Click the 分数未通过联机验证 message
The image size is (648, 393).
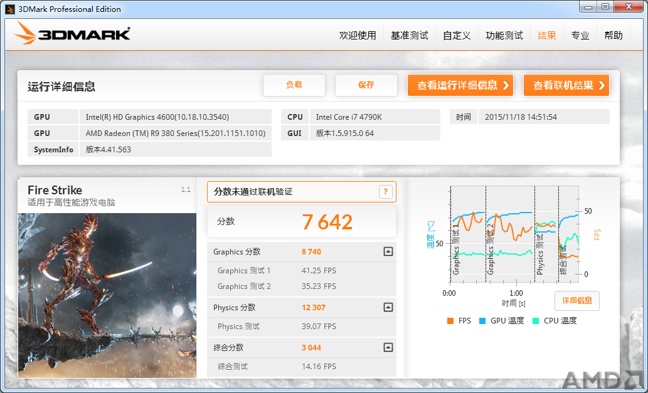(x=253, y=192)
